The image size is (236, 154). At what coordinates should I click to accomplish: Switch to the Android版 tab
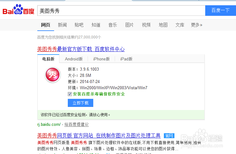[x=74, y=59]
